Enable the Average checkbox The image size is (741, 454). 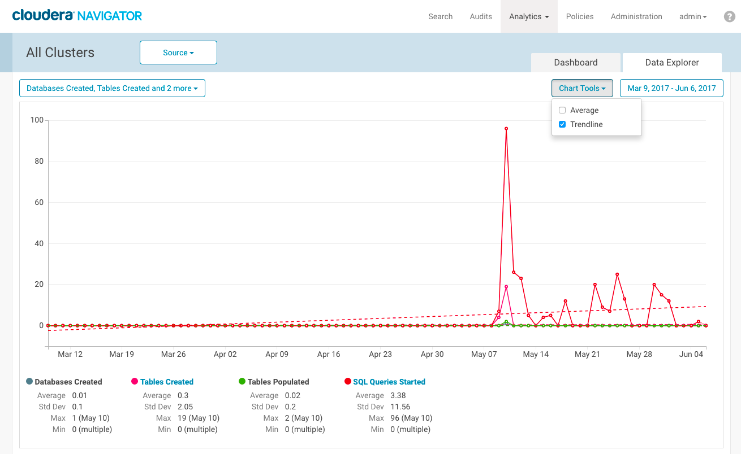[562, 111]
